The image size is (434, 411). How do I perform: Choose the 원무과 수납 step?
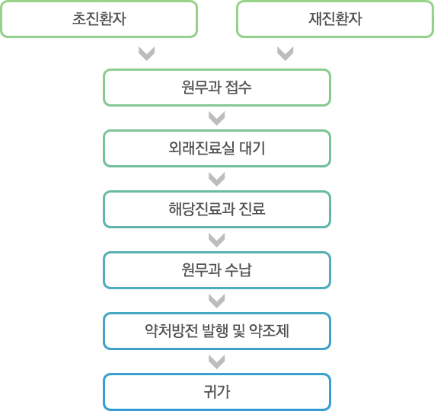point(217,270)
